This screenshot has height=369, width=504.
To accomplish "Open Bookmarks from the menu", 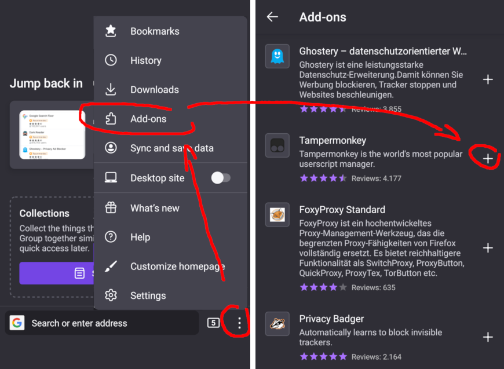I will 170,31.
